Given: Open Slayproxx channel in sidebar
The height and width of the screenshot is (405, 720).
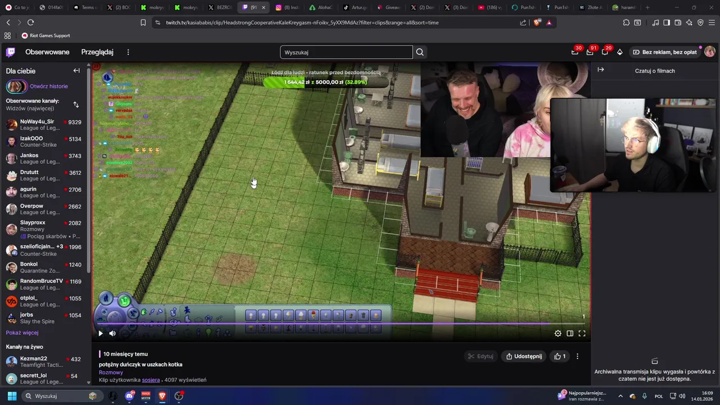Looking at the screenshot, I should click(43, 229).
